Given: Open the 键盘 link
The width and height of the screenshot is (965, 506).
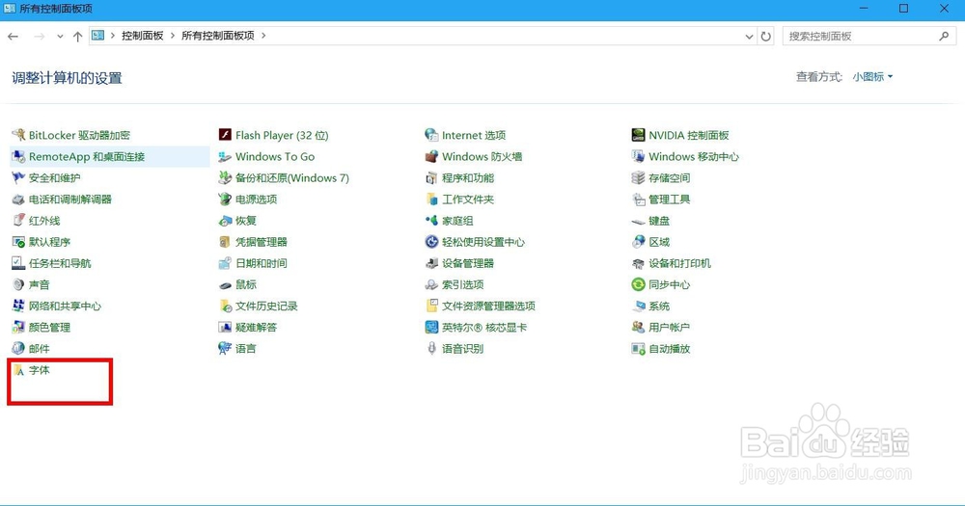Looking at the screenshot, I should click(x=659, y=221).
